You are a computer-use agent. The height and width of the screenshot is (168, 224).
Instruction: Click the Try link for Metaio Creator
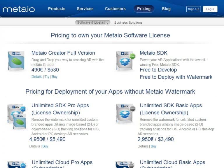[x=47, y=77]
